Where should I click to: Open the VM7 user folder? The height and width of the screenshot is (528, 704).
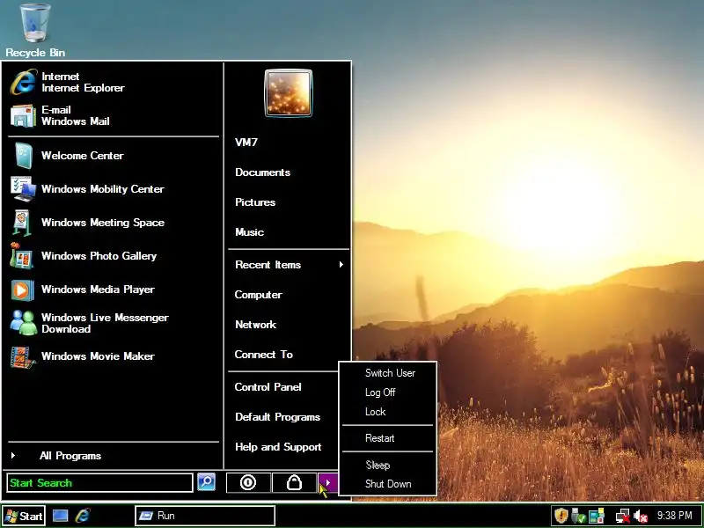(246, 143)
